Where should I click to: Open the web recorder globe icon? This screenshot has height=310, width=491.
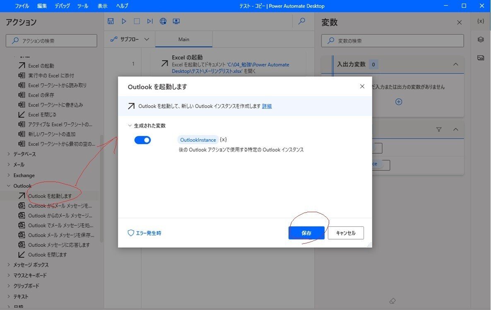163,21
